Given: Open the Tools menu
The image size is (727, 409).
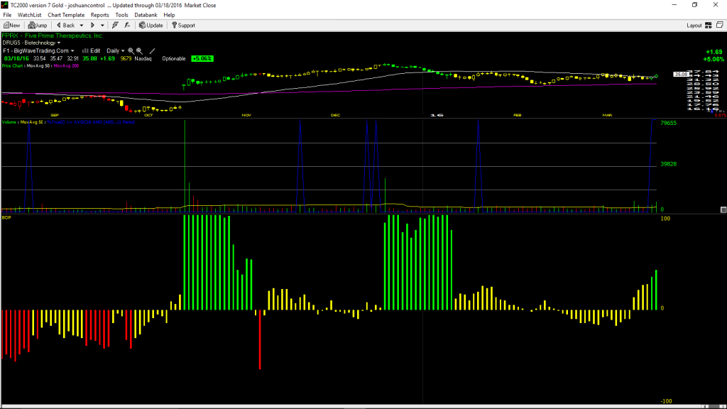Looking at the screenshot, I should 121,15.
